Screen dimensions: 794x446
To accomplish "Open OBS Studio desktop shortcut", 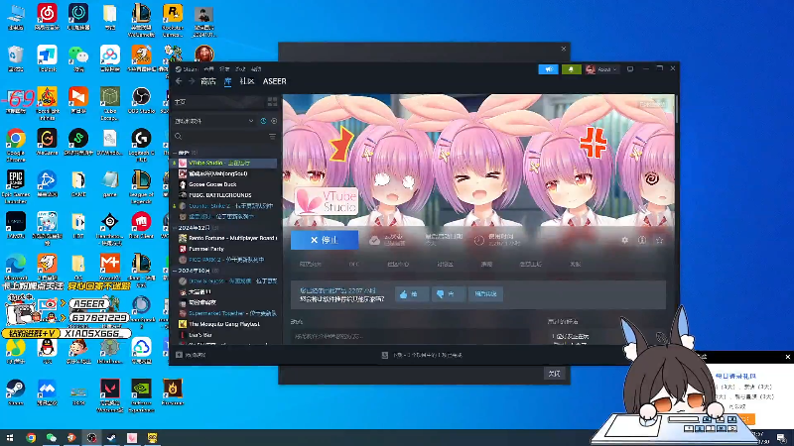I will [141, 100].
